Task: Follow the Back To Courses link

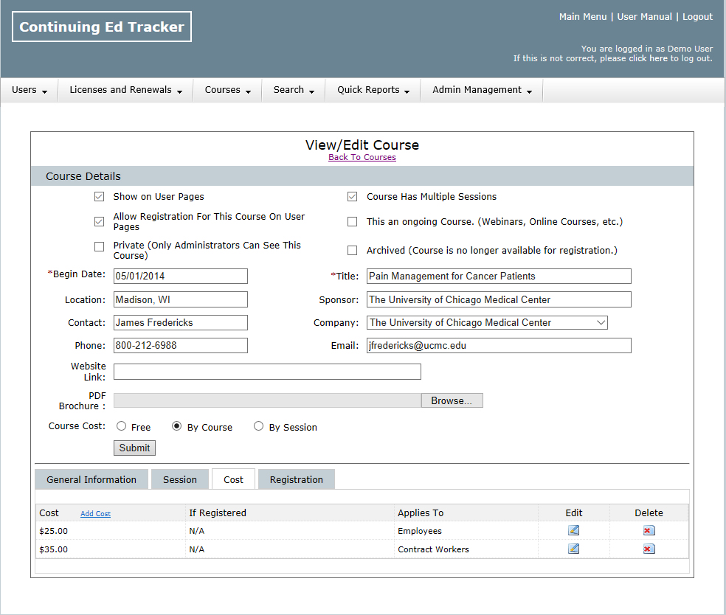Action: [362, 157]
